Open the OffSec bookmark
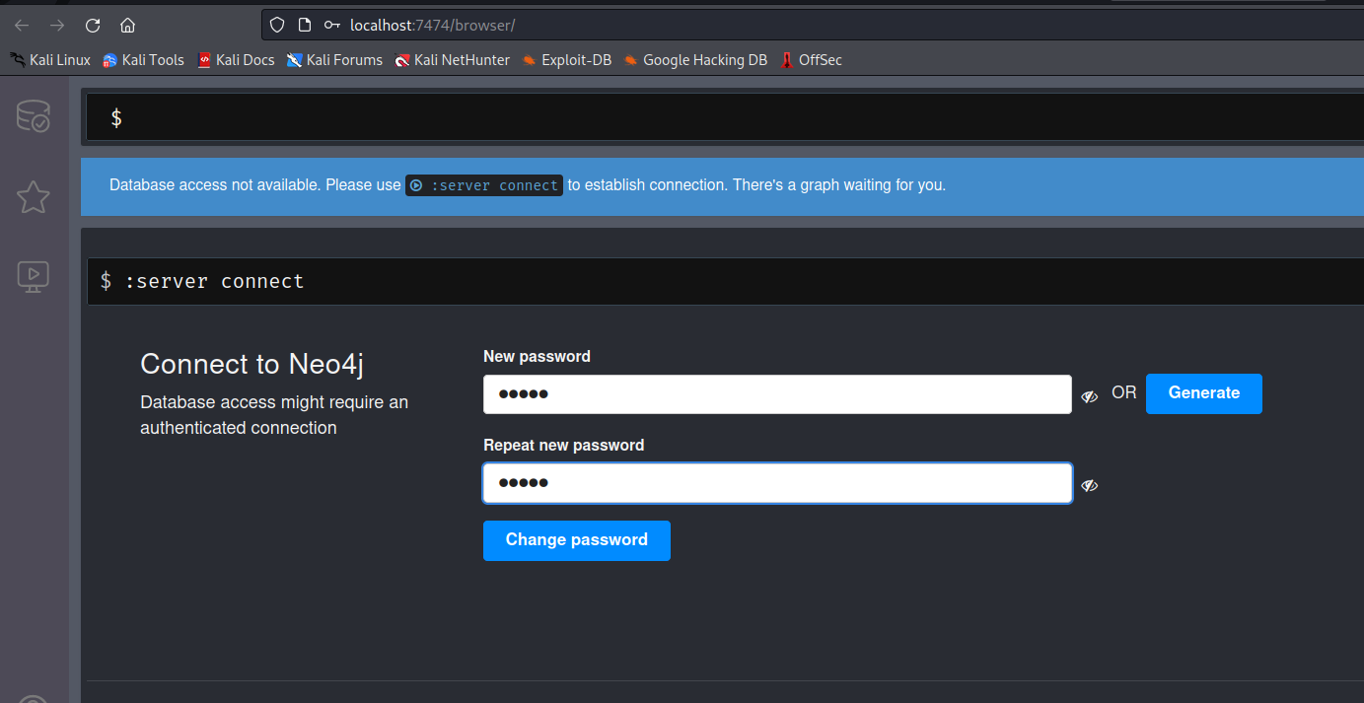The width and height of the screenshot is (1364, 703). coord(811,60)
